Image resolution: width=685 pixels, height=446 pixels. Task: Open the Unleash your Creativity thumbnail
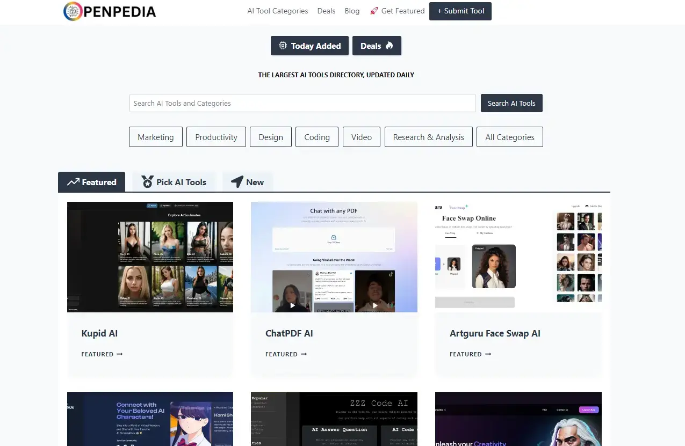click(518, 419)
